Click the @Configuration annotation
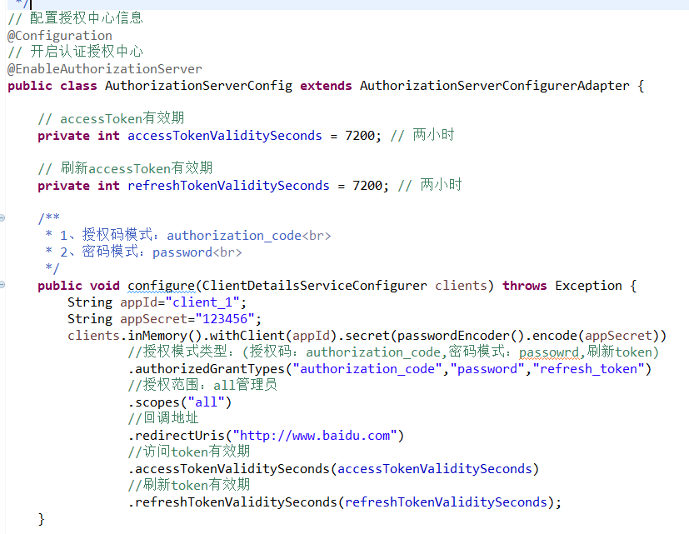 [x=60, y=36]
